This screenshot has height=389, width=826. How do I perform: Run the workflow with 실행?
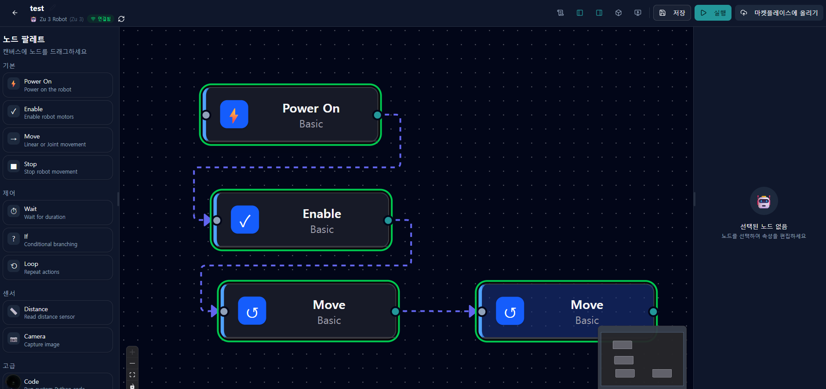point(713,13)
